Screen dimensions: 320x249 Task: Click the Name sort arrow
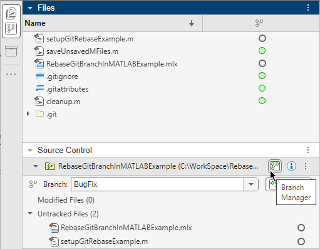(192, 23)
